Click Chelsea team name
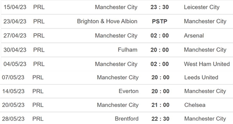Viewport: 233px width, 124px height. [195, 105]
